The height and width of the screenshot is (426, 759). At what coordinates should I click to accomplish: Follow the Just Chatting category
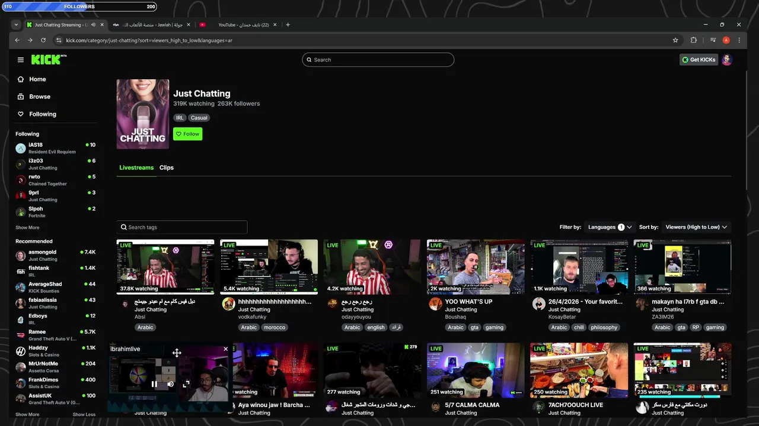(187, 134)
